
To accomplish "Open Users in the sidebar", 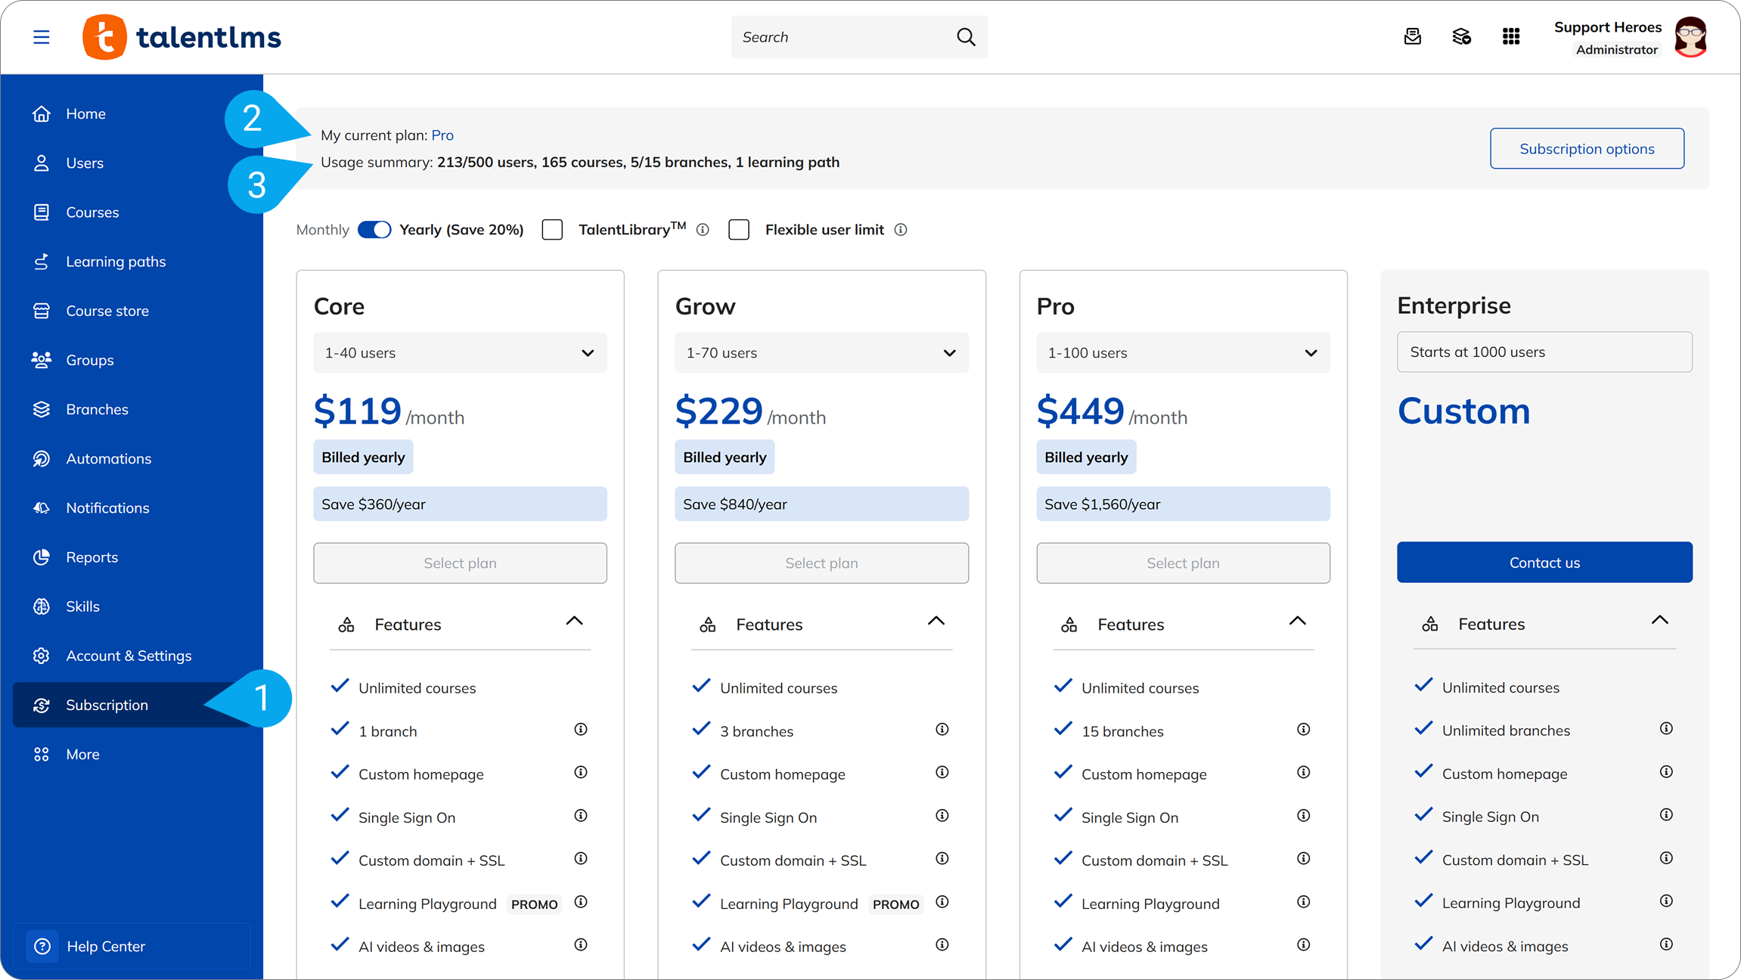I will pos(132,163).
